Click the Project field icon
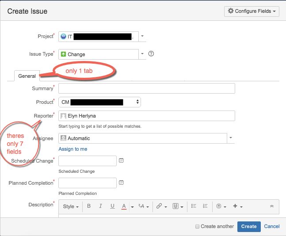 click(63, 37)
